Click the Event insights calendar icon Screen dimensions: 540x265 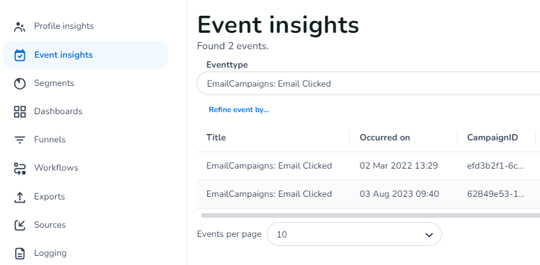tap(20, 55)
